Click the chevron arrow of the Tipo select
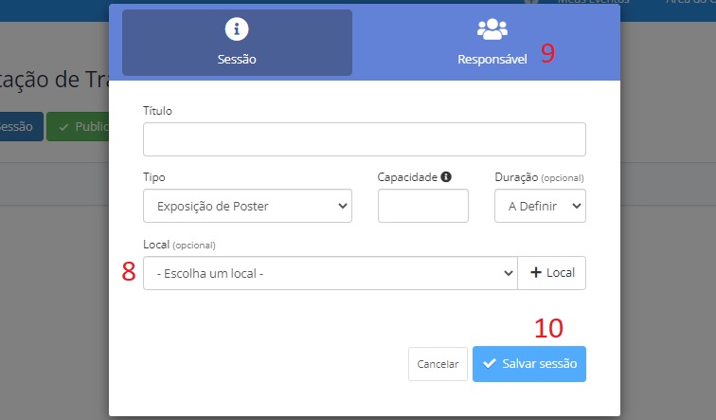Screen dimensions: 716x420 pos(343,206)
